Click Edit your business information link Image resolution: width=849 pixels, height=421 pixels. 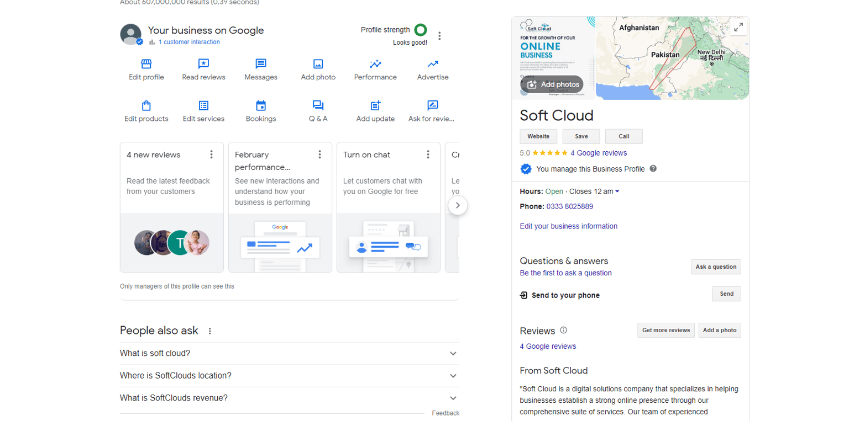pyautogui.click(x=569, y=226)
